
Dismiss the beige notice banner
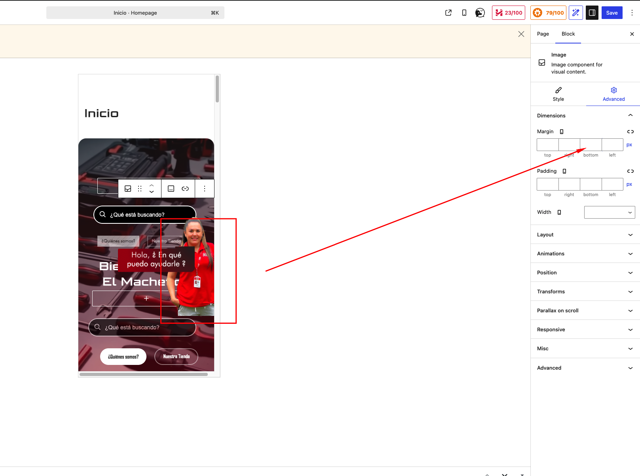(x=521, y=34)
